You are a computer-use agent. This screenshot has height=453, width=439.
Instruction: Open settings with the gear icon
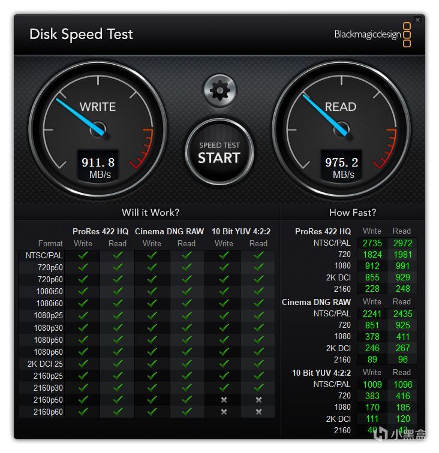click(220, 90)
